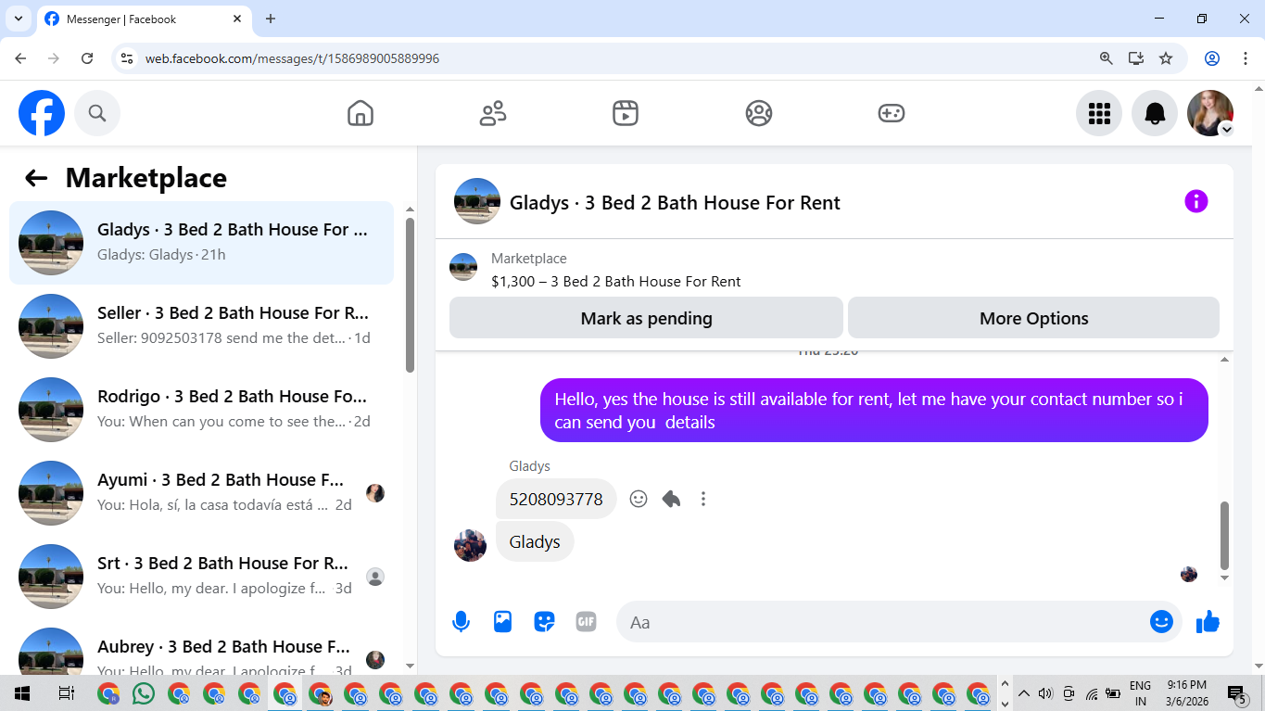Screen dimensions: 1265x711
Task: Open conversation information purple icon
Action: pyautogui.click(x=1196, y=201)
